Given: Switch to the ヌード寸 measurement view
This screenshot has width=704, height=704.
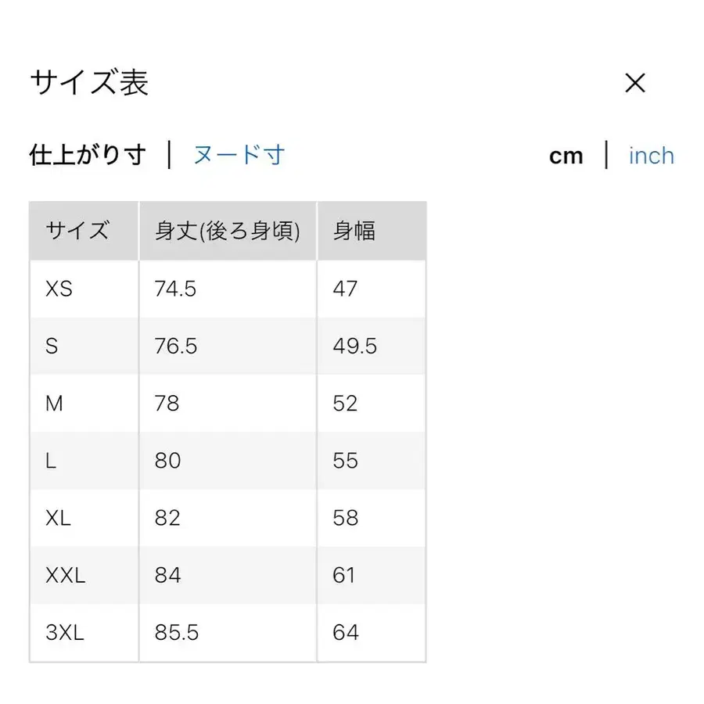Looking at the screenshot, I should [x=238, y=156].
